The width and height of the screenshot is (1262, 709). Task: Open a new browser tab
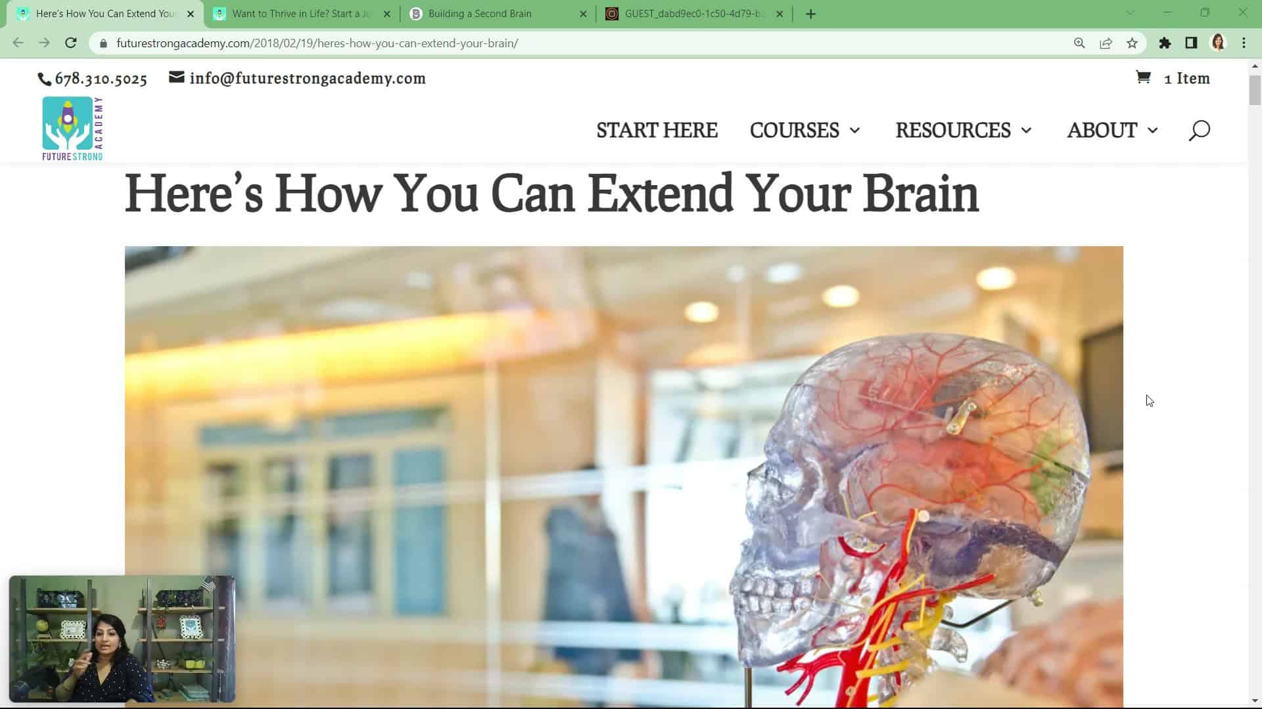click(811, 13)
